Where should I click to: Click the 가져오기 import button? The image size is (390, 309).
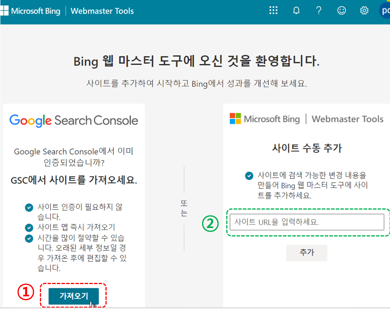click(73, 296)
